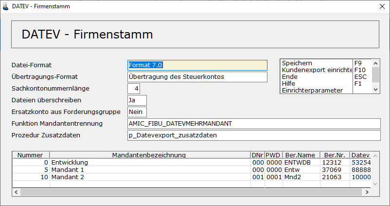Image resolution: width=390 pixels, height=206 pixels.
Task: Click the DNr cell 000 in Entwicklung row
Action: [x=258, y=162]
